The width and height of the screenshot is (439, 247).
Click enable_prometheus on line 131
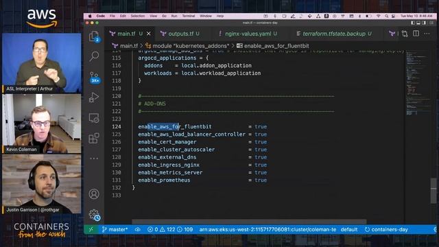164,180
